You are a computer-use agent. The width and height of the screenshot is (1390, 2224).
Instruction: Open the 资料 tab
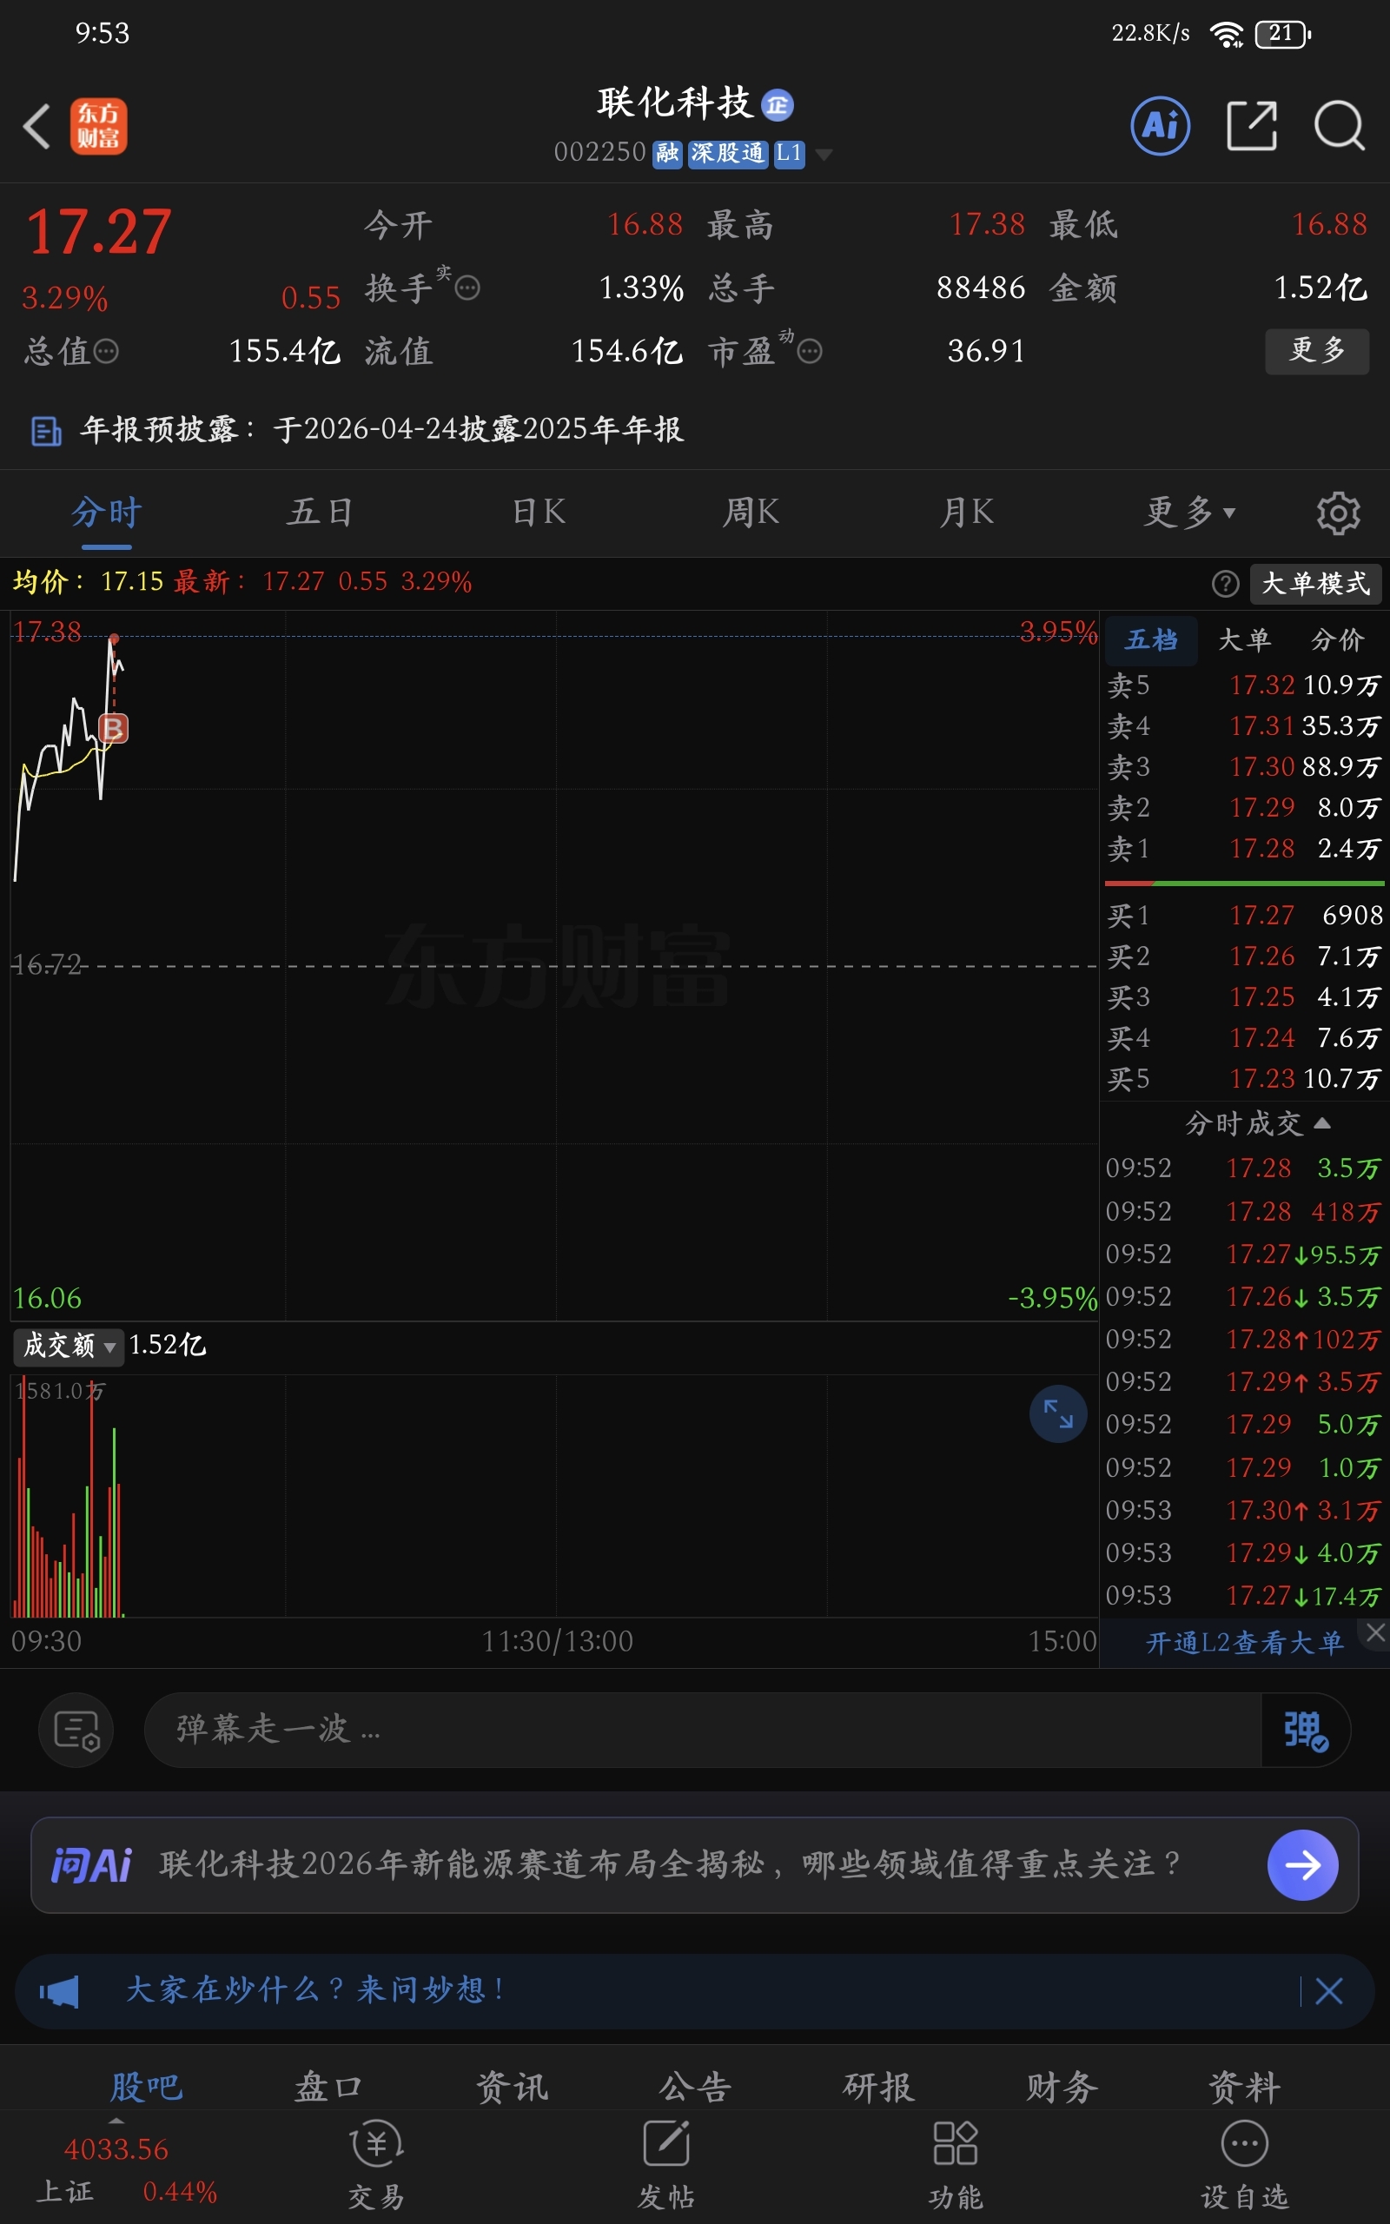1245,2088
